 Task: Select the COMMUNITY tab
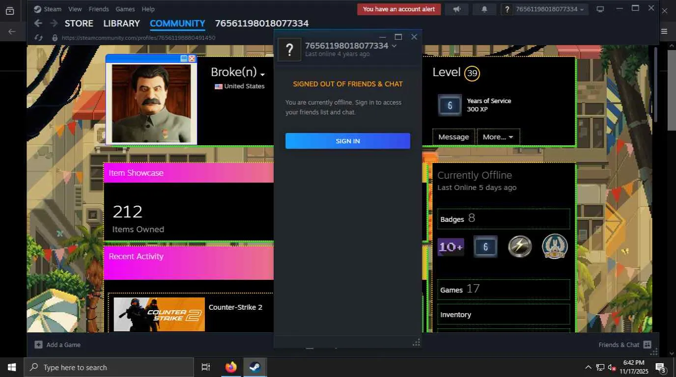tap(177, 23)
